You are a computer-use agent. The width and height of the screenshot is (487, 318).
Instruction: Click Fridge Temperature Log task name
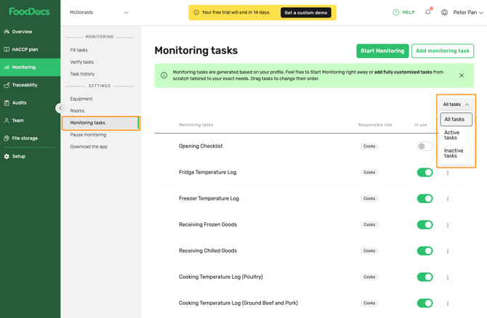pyautogui.click(x=207, y=172)
